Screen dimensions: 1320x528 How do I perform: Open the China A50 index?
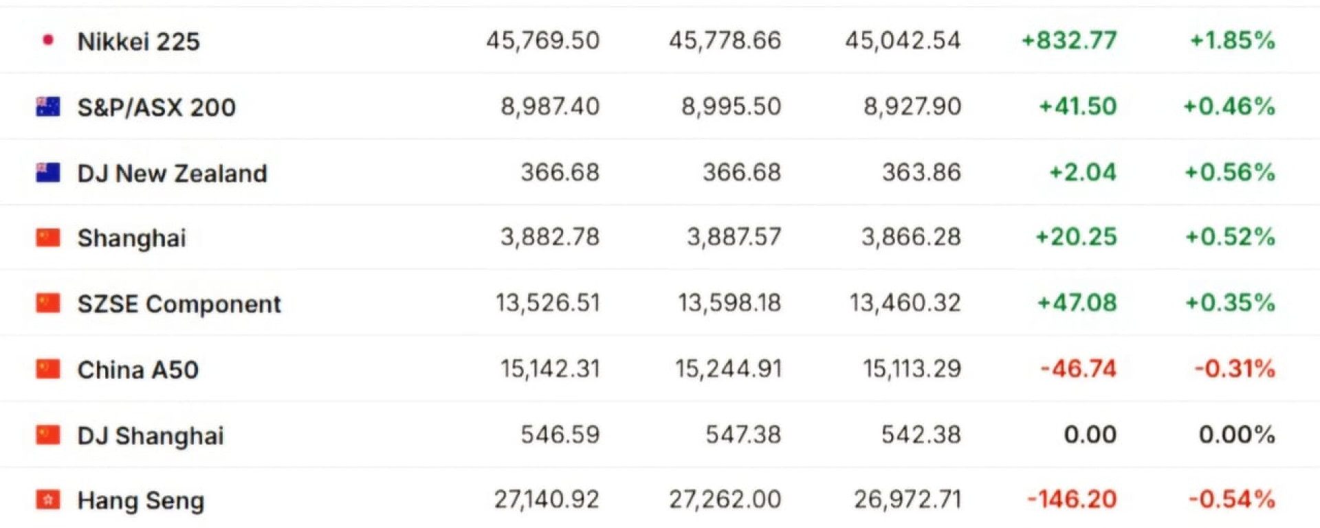pos(137,369)
